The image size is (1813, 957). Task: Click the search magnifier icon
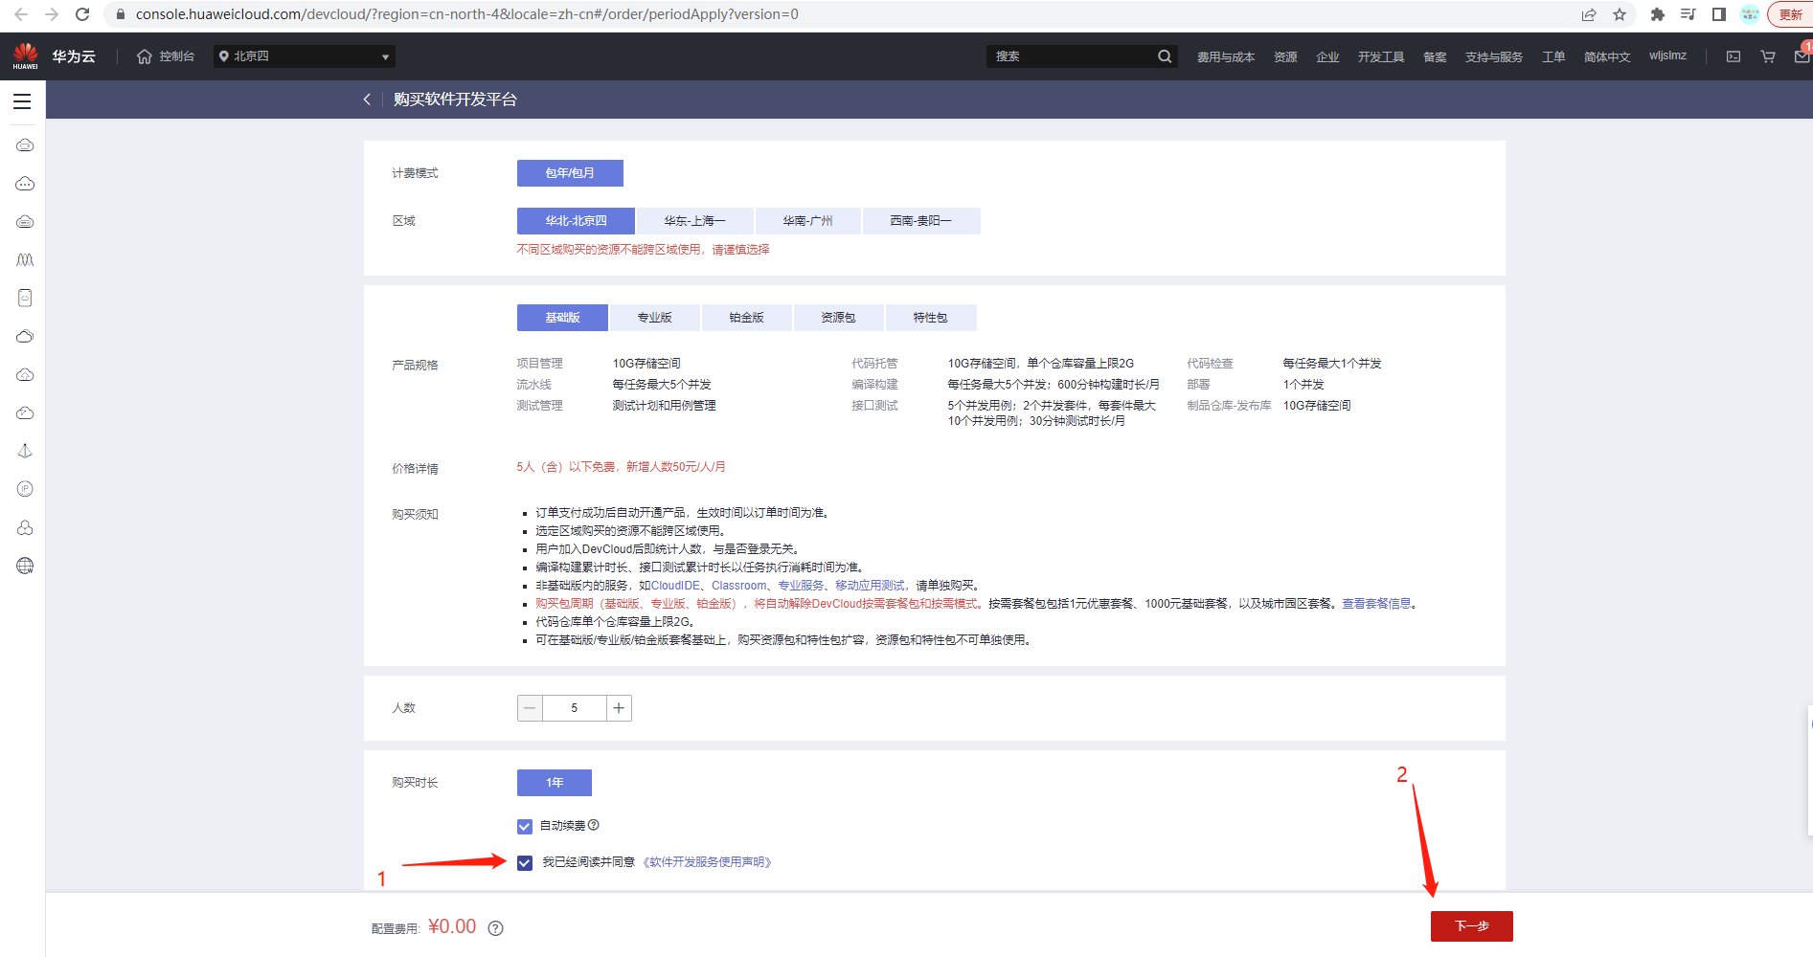[1165, 56]
